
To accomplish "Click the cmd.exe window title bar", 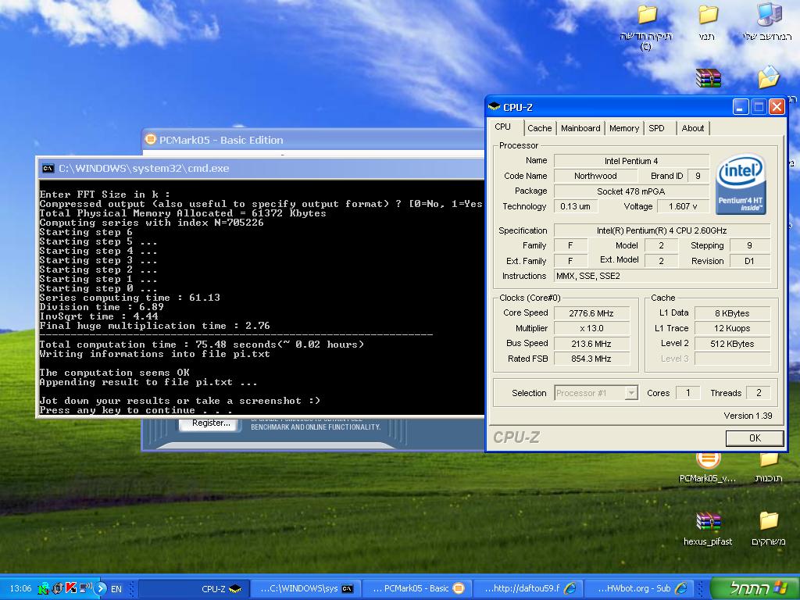I will (260, 169).
